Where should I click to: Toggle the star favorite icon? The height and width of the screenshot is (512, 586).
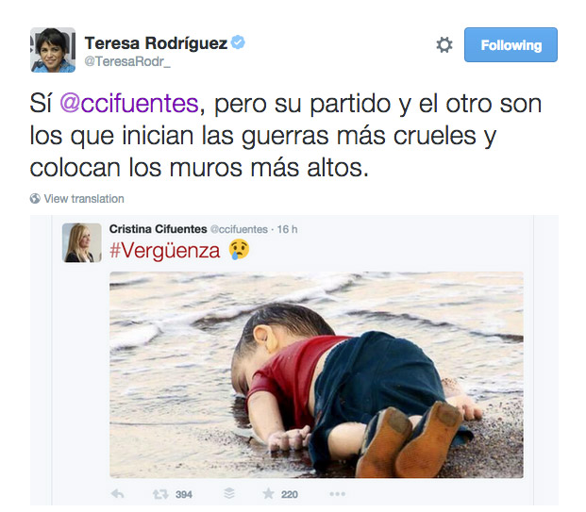point(268,494)
